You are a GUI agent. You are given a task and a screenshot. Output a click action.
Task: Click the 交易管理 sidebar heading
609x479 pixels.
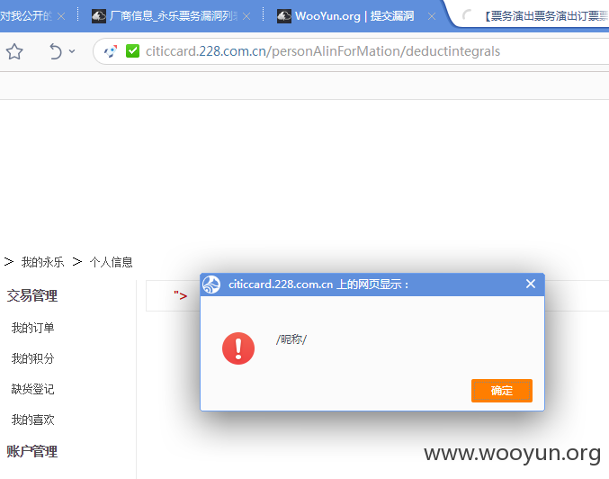pos(32,296)
